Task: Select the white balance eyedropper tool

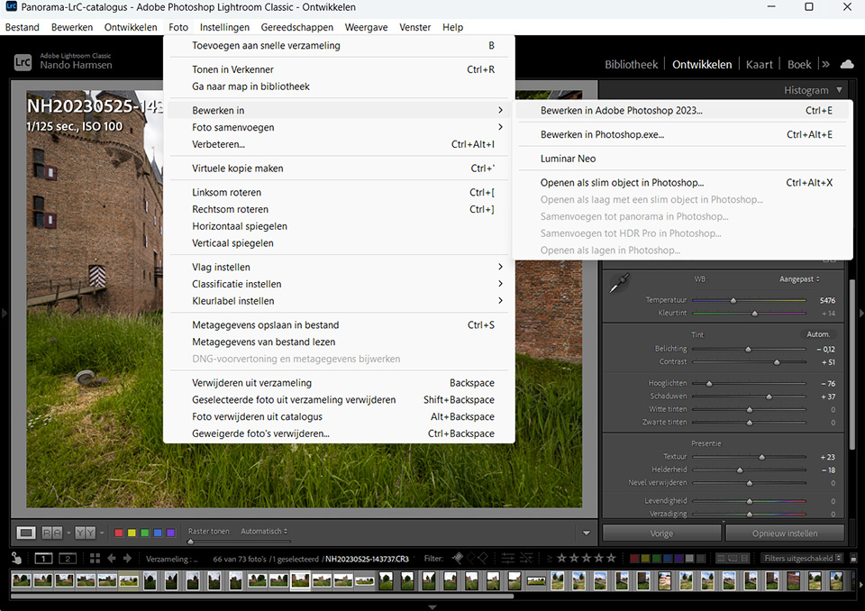Action: click(619, 283)
